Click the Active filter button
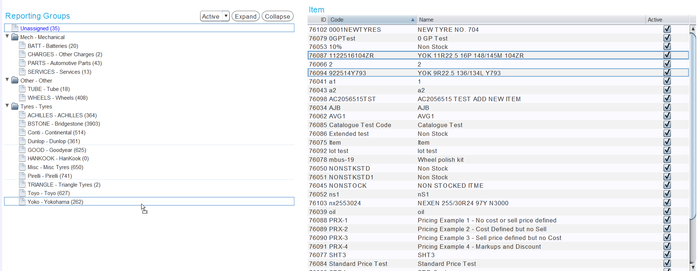The image size is (698, 271). (211, 16)
